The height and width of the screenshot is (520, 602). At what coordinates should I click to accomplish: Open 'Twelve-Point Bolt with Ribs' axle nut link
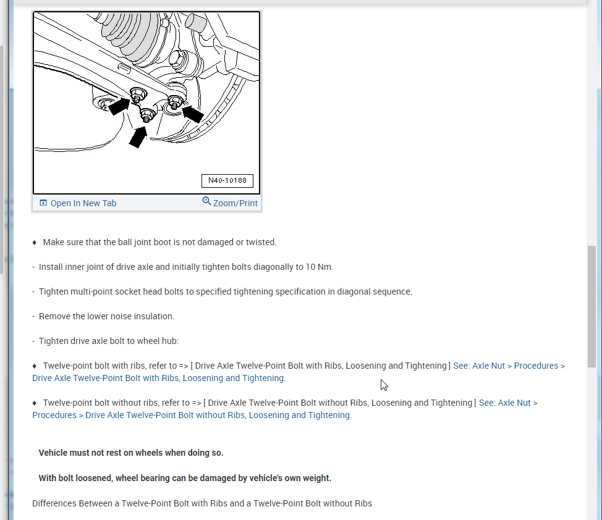(299, 372)
